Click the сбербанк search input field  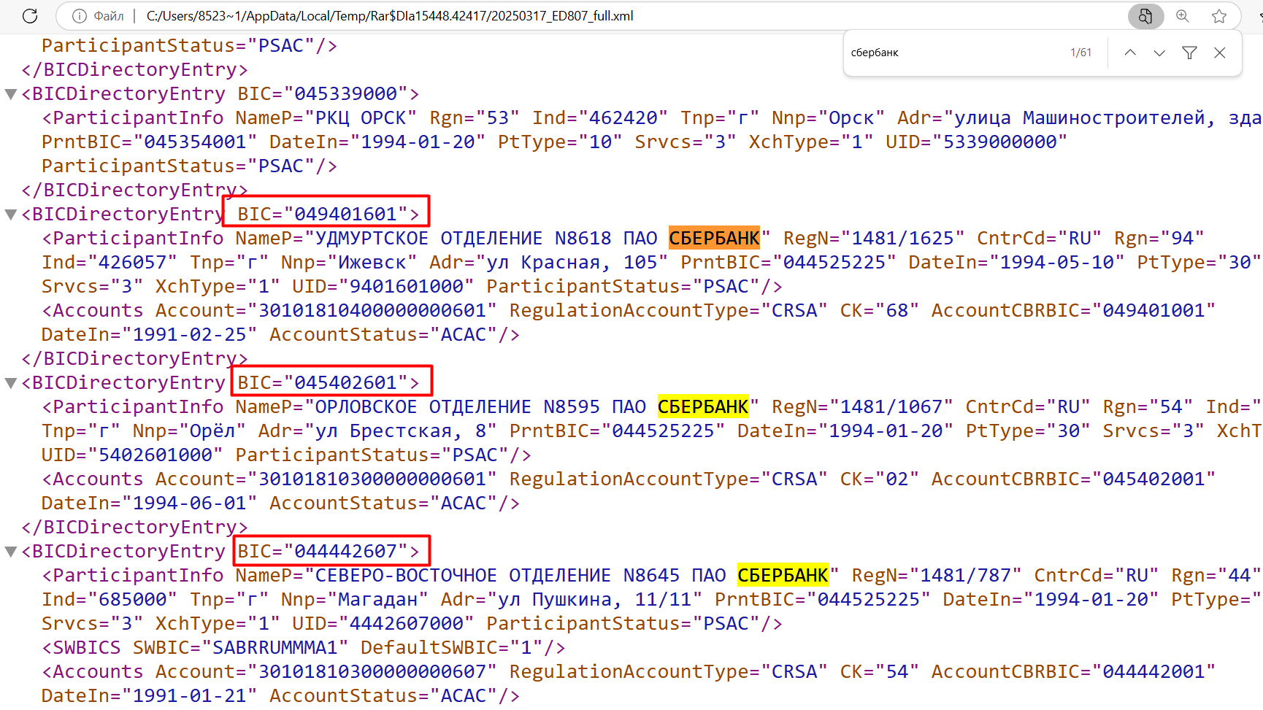(949, 53)
